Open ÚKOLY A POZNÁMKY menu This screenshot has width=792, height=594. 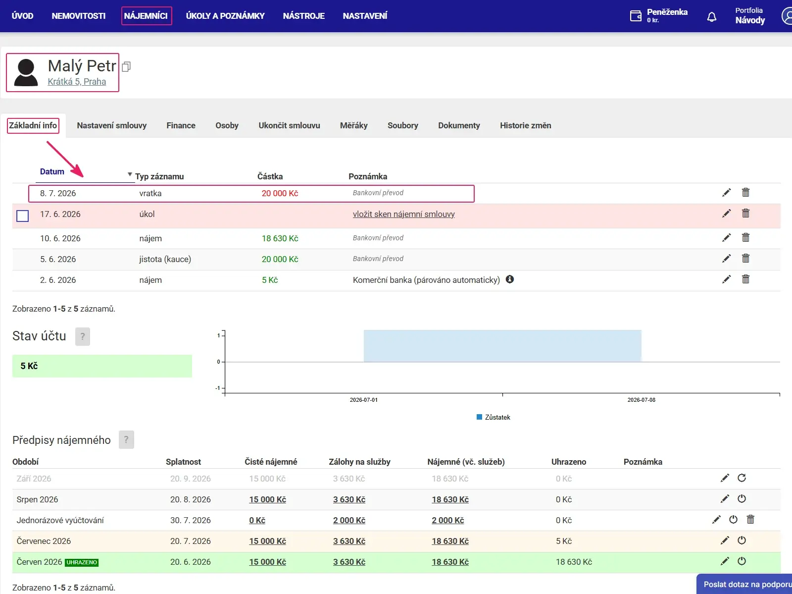coord(225,16)
